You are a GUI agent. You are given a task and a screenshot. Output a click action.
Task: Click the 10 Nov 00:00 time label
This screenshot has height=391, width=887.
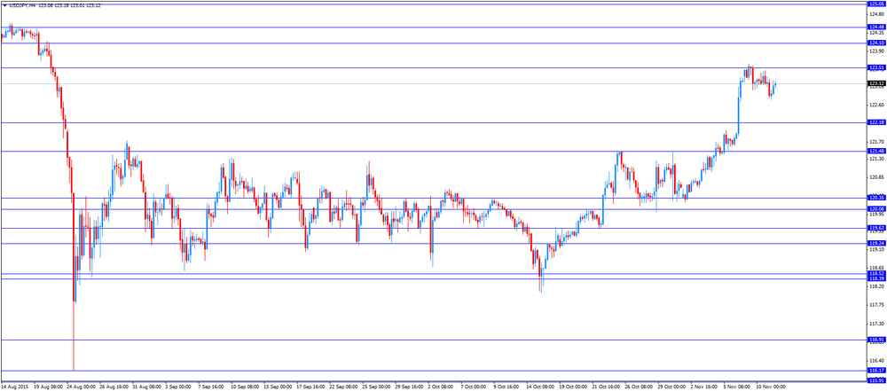[x=770, y=387]
